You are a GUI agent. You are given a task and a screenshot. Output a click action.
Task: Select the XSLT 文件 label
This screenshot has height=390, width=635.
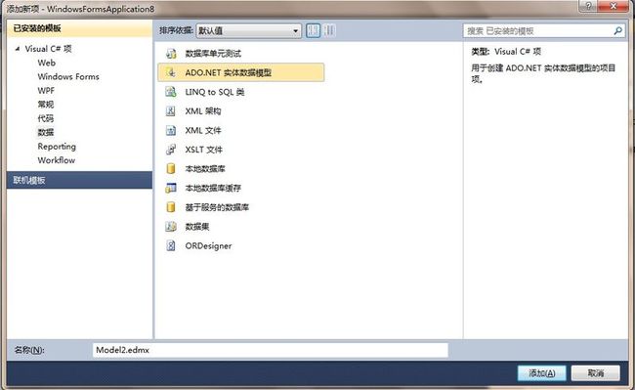pyautogui.click(x=204, y=150)
